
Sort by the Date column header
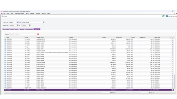click(x=15, y=37)
